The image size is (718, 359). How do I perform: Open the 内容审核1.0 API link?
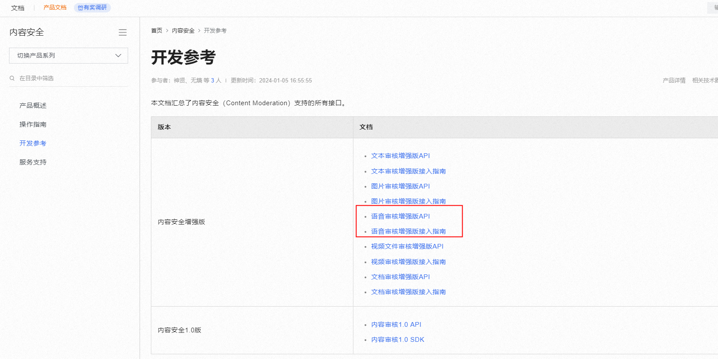tap(396, 324)
